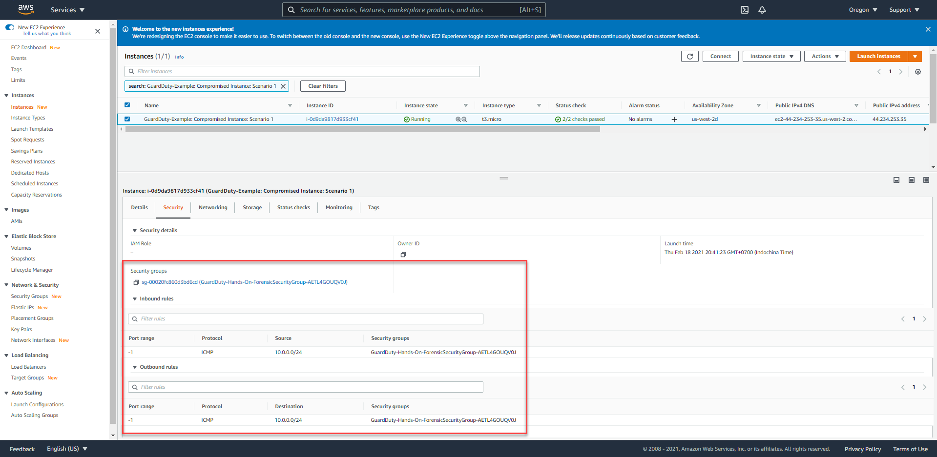Click the Feedback link in footer
Image resolution: width=937 pixels, height=457 pixels.
22,449
